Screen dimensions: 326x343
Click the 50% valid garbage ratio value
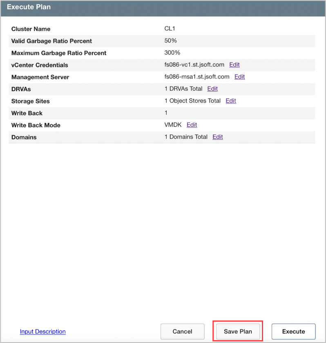[170, 40]
